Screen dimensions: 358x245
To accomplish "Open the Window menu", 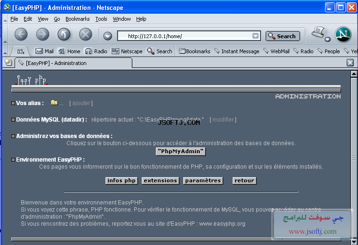I will click(x=122, y=19).
